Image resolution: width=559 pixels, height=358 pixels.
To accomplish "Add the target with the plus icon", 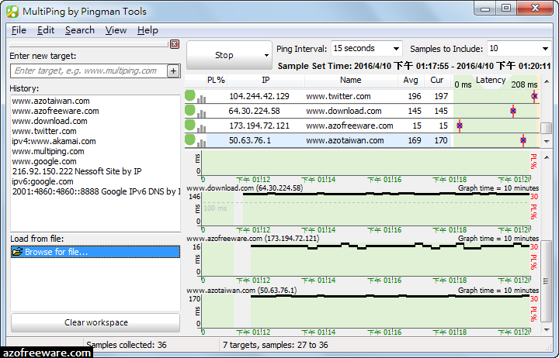I will coord(173,71).
